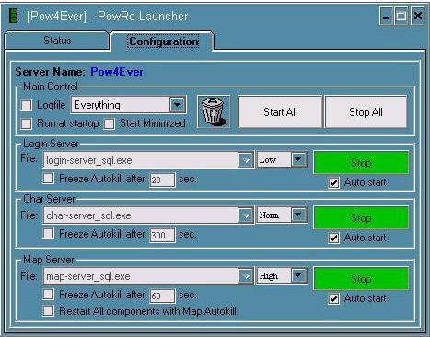This screenshot has width=430, height=337.
Task: Expand the map-server_sql.exe file dropdown
Action: [x=246, y=276]
